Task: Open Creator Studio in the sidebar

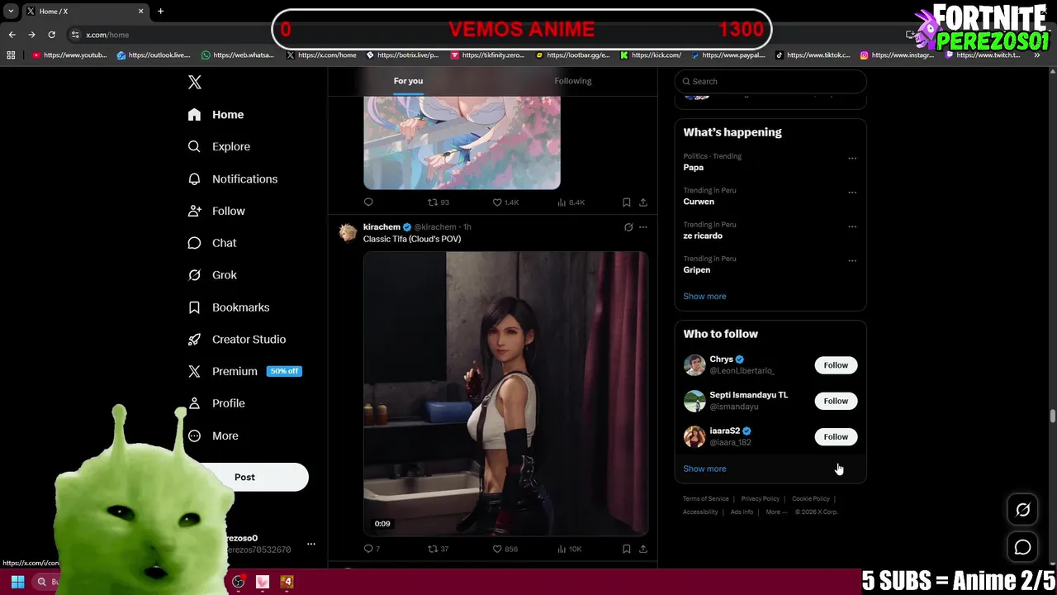Action: pos(236,340)
